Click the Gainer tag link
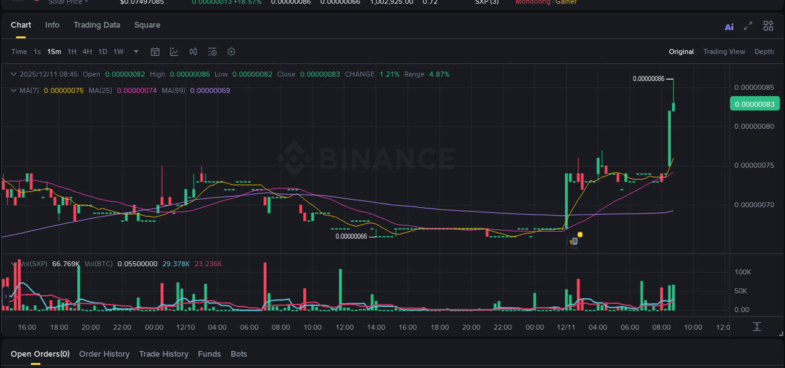 (x=565, y=3)
